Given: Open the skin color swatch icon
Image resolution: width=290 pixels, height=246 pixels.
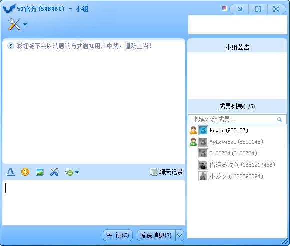Looking at the screenshot, I should 224,8.
